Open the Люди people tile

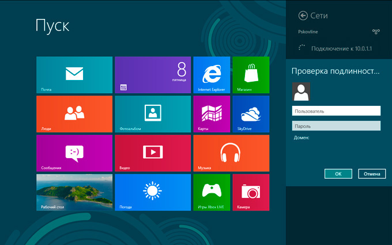74,114
